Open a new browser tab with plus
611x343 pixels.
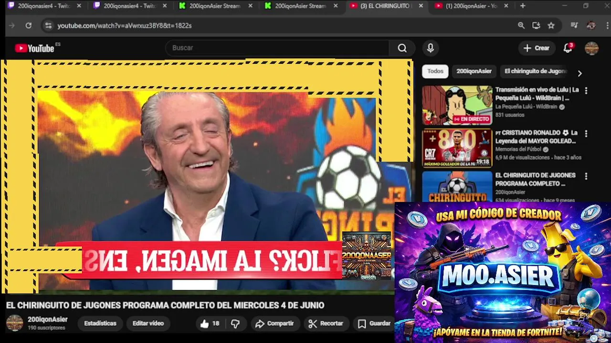pyautogui.click(x=523, y=6)
